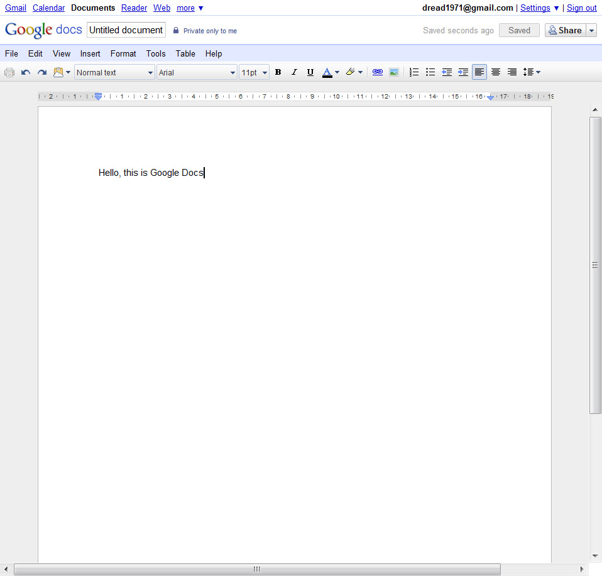
Task: Open the Table menu
Action: (x=185, y=54)
